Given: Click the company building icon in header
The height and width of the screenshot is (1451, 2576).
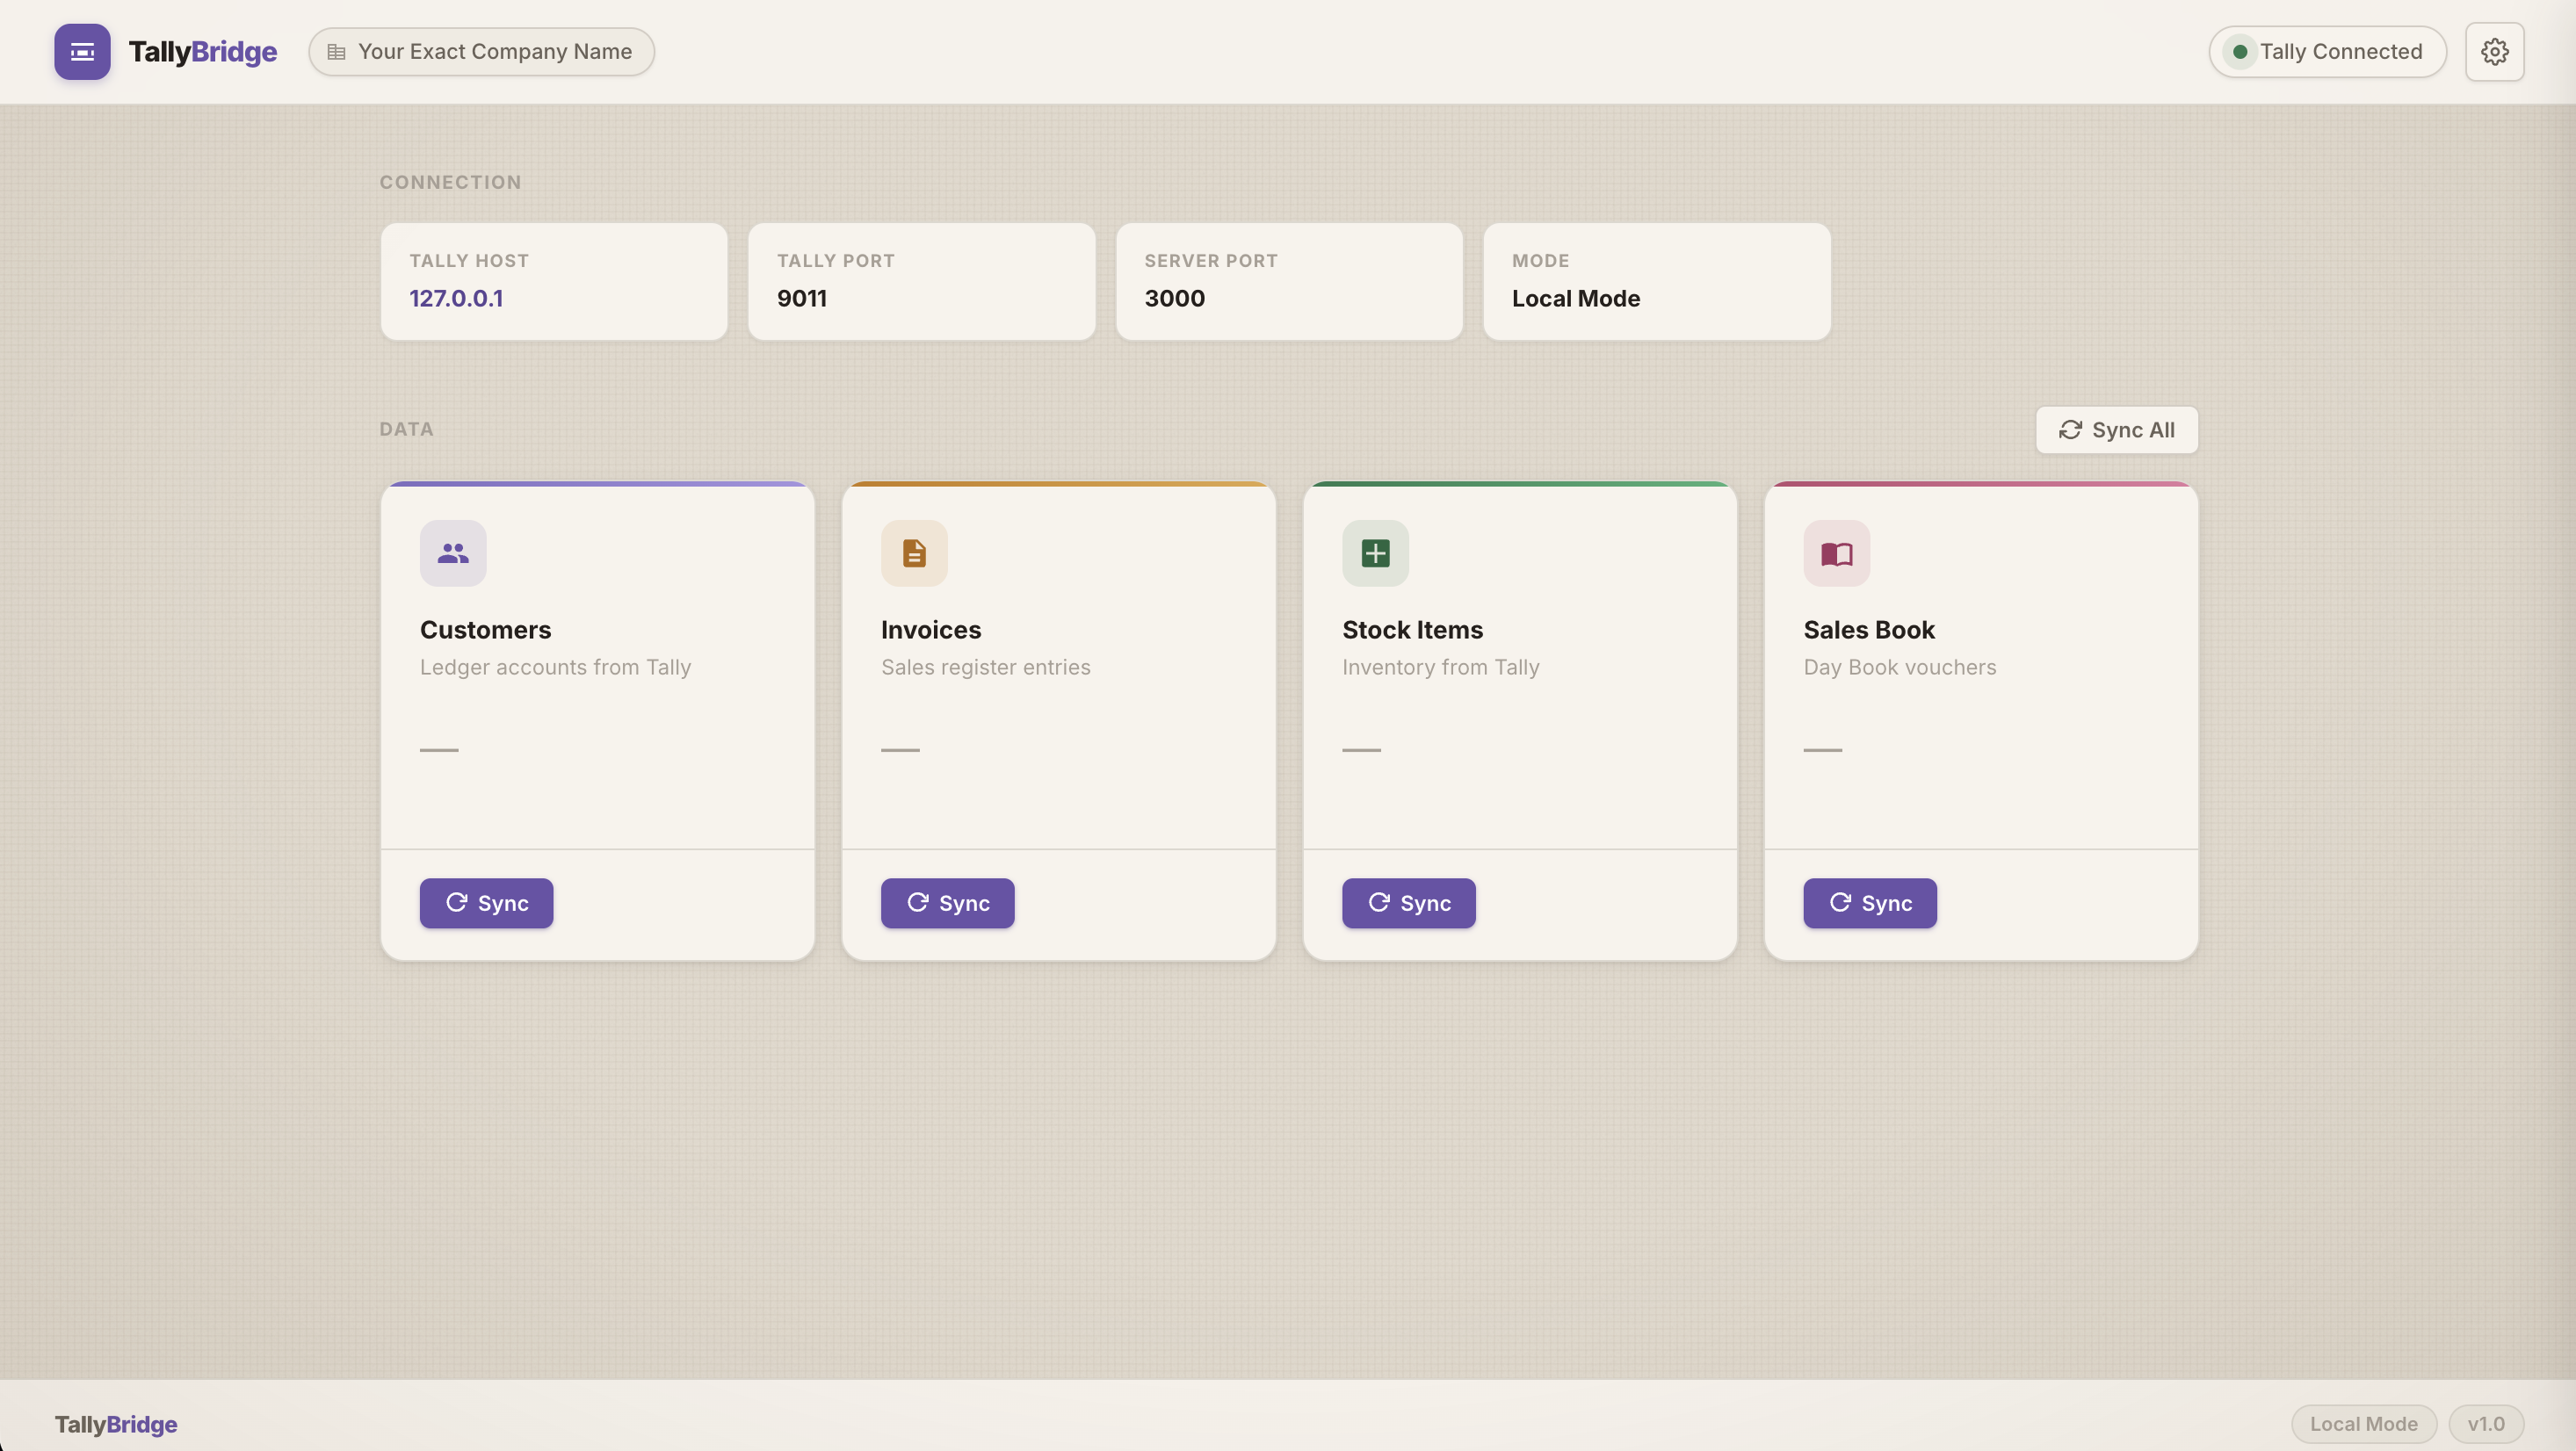Looking at the screenshot, I should [337, 52].
